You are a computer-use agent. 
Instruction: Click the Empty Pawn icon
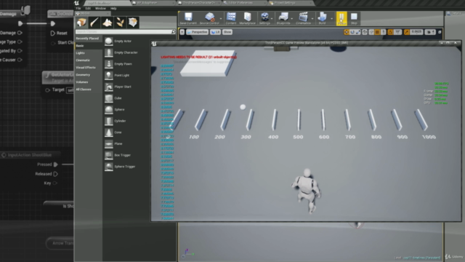pyautogui.click(x=108, y=64)
